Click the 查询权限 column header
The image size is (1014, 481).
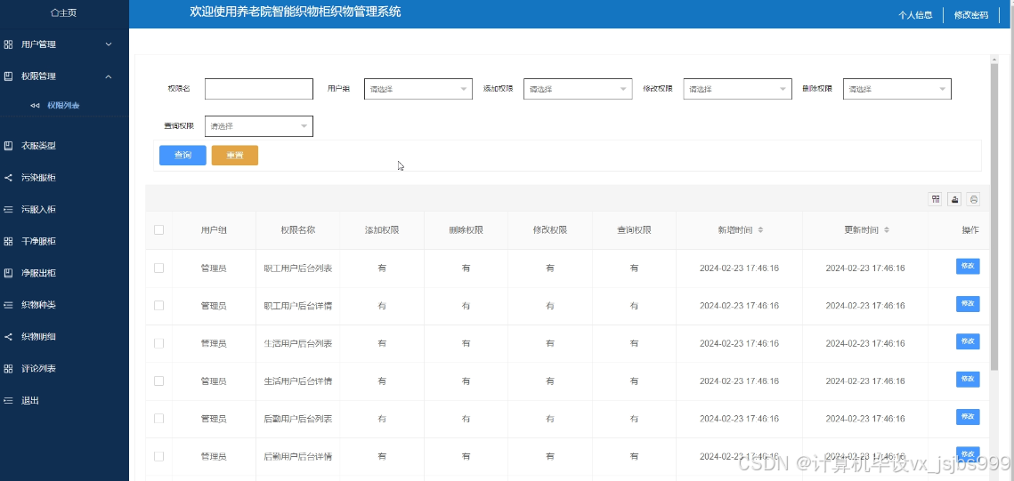[x=634, y=230]
